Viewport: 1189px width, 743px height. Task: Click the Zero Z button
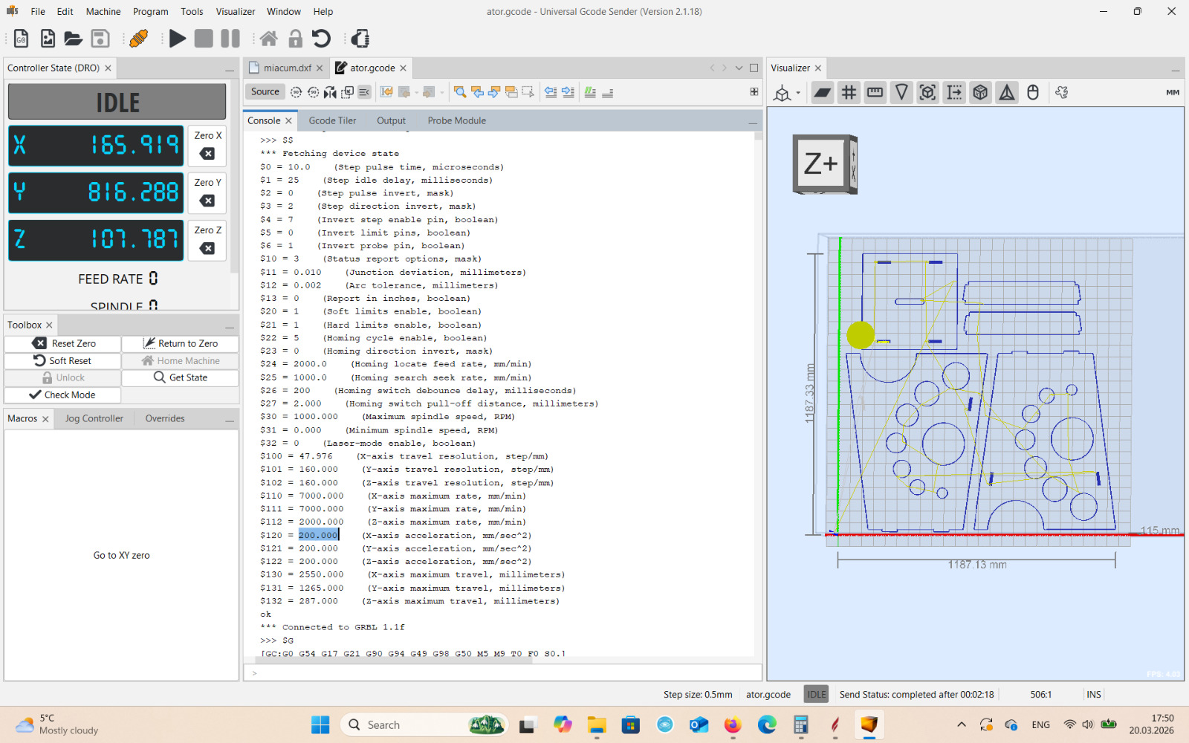(208, 240)
